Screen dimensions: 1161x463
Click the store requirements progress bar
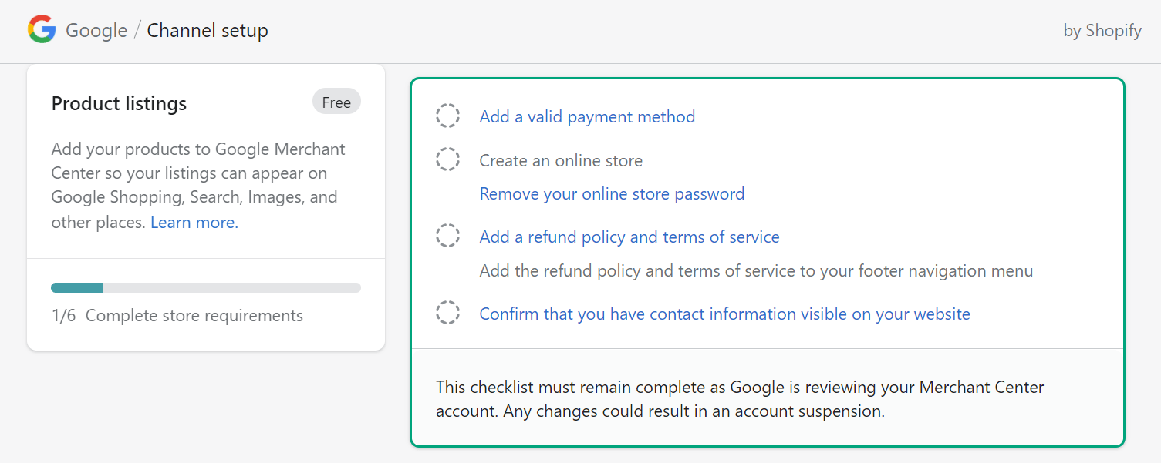coord(206,287)
